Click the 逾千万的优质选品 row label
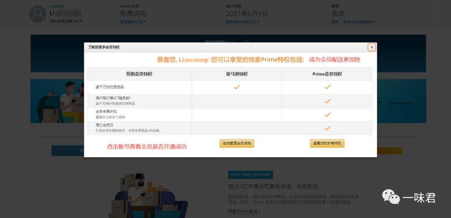 coord(110,87)
